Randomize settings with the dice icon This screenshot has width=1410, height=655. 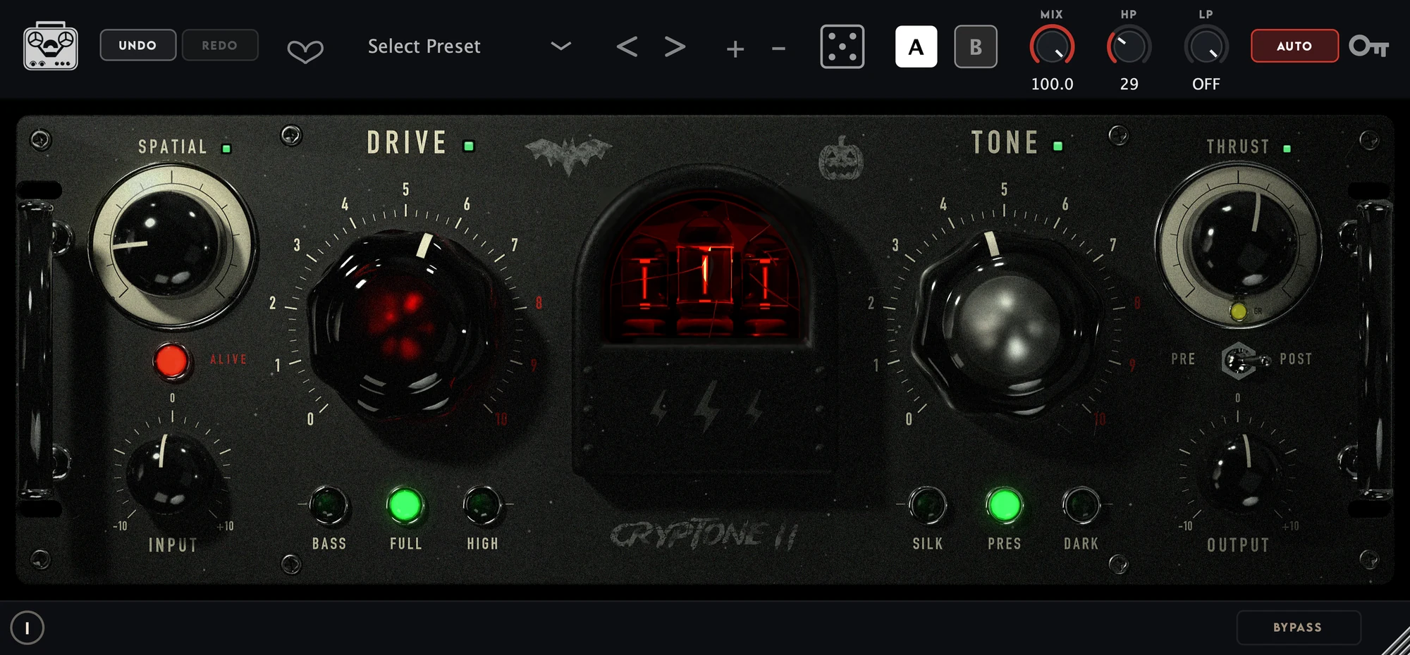842,46
